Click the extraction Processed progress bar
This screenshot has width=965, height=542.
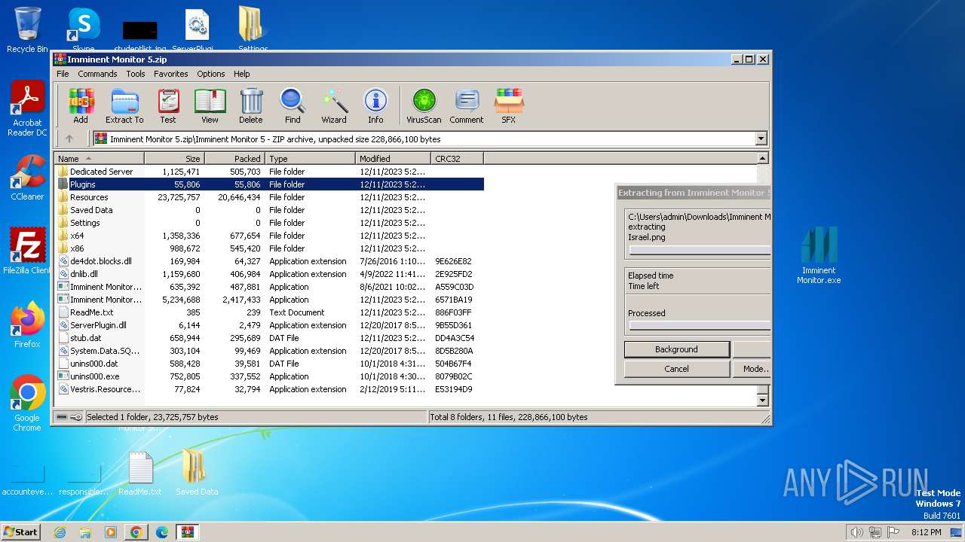(x=700, y=326)
